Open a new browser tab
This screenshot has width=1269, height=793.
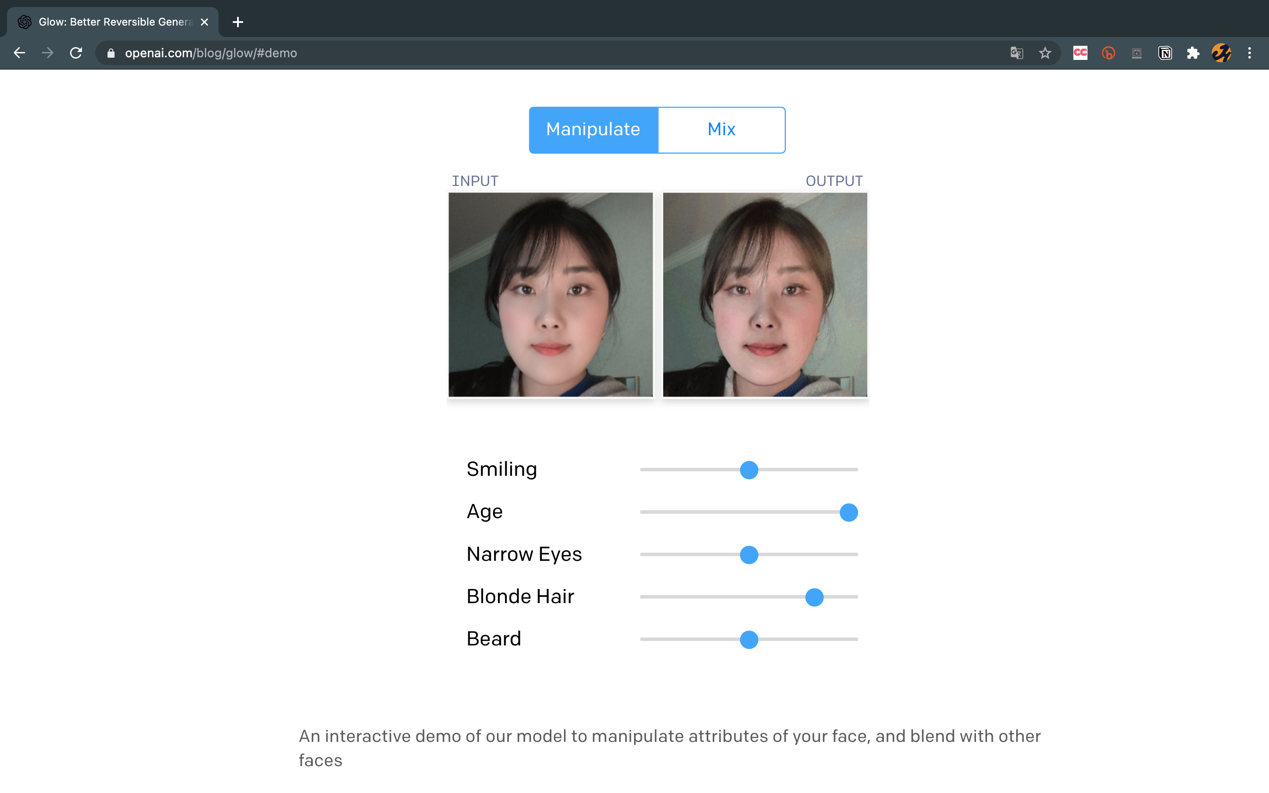(x=237, y=22)
